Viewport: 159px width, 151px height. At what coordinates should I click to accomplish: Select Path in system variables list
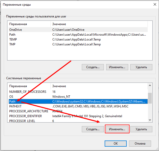pos(12,102)
